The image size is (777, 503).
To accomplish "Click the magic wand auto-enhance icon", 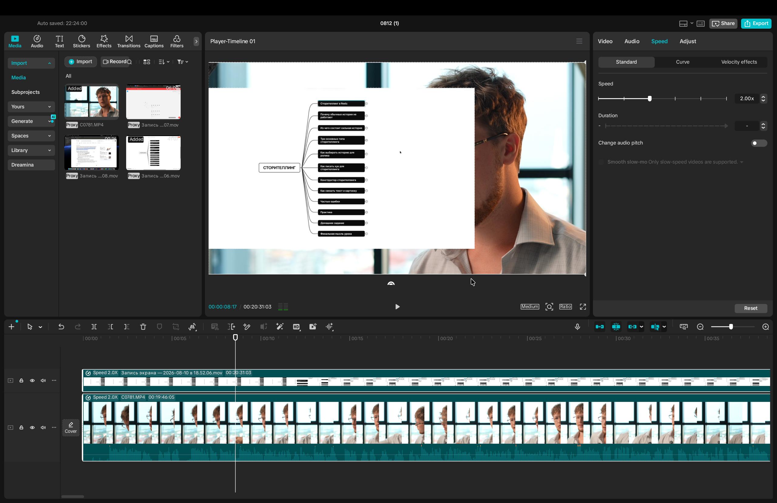I will tap(280, 327).
